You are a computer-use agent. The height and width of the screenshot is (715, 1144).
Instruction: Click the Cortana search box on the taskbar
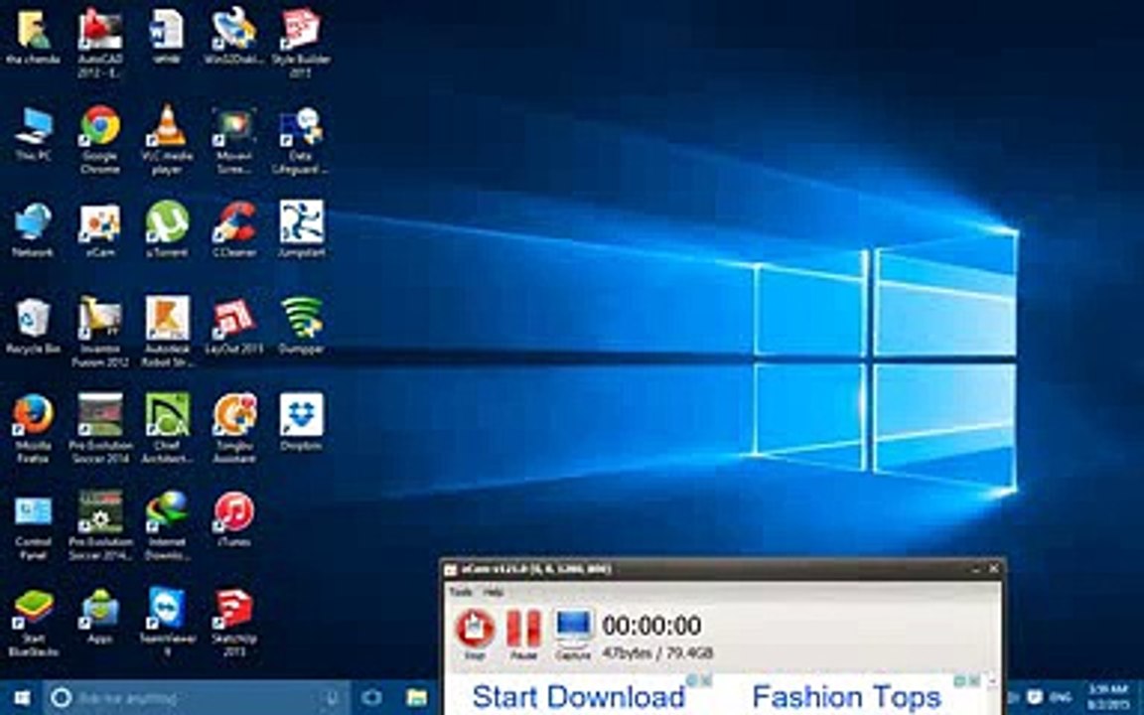(x=197, y=698)
